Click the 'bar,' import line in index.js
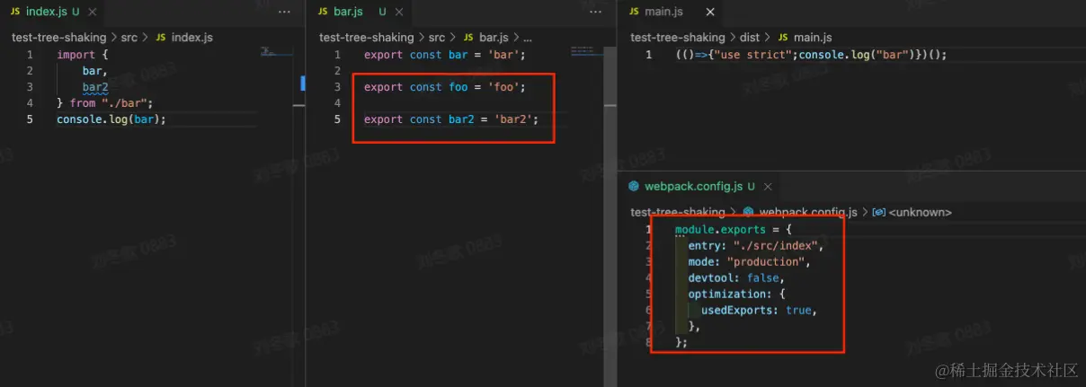Screen dimensions: 1086x387 (95, 71)
